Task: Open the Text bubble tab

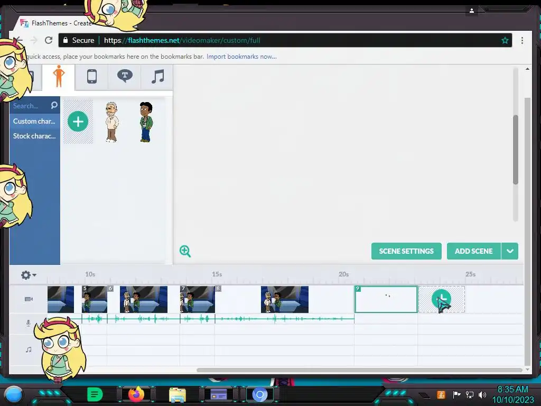Action: point(125,77)
